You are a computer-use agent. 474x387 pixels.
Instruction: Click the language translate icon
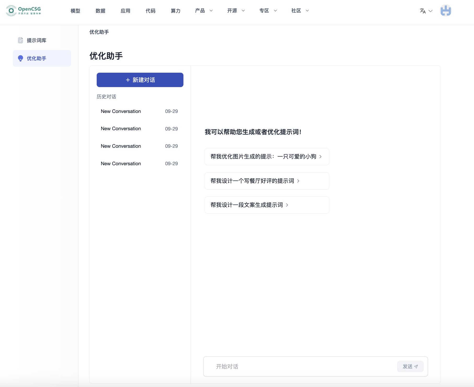423,11
